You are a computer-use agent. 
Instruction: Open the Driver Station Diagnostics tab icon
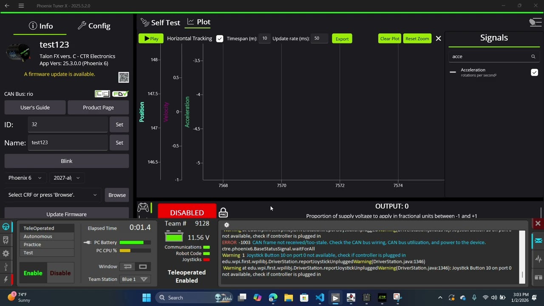(6, 240)
